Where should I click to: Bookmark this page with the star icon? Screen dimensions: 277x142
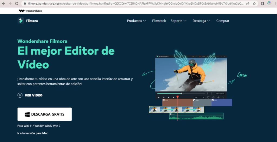254,4
